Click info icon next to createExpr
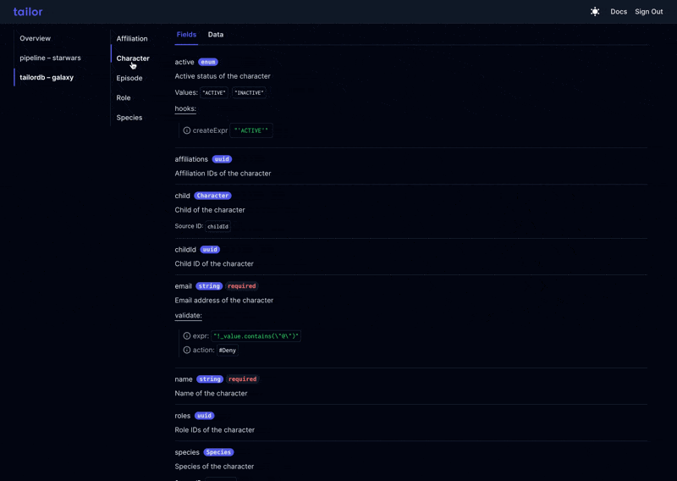Viewport: 677px width, 481px height. 186,130
